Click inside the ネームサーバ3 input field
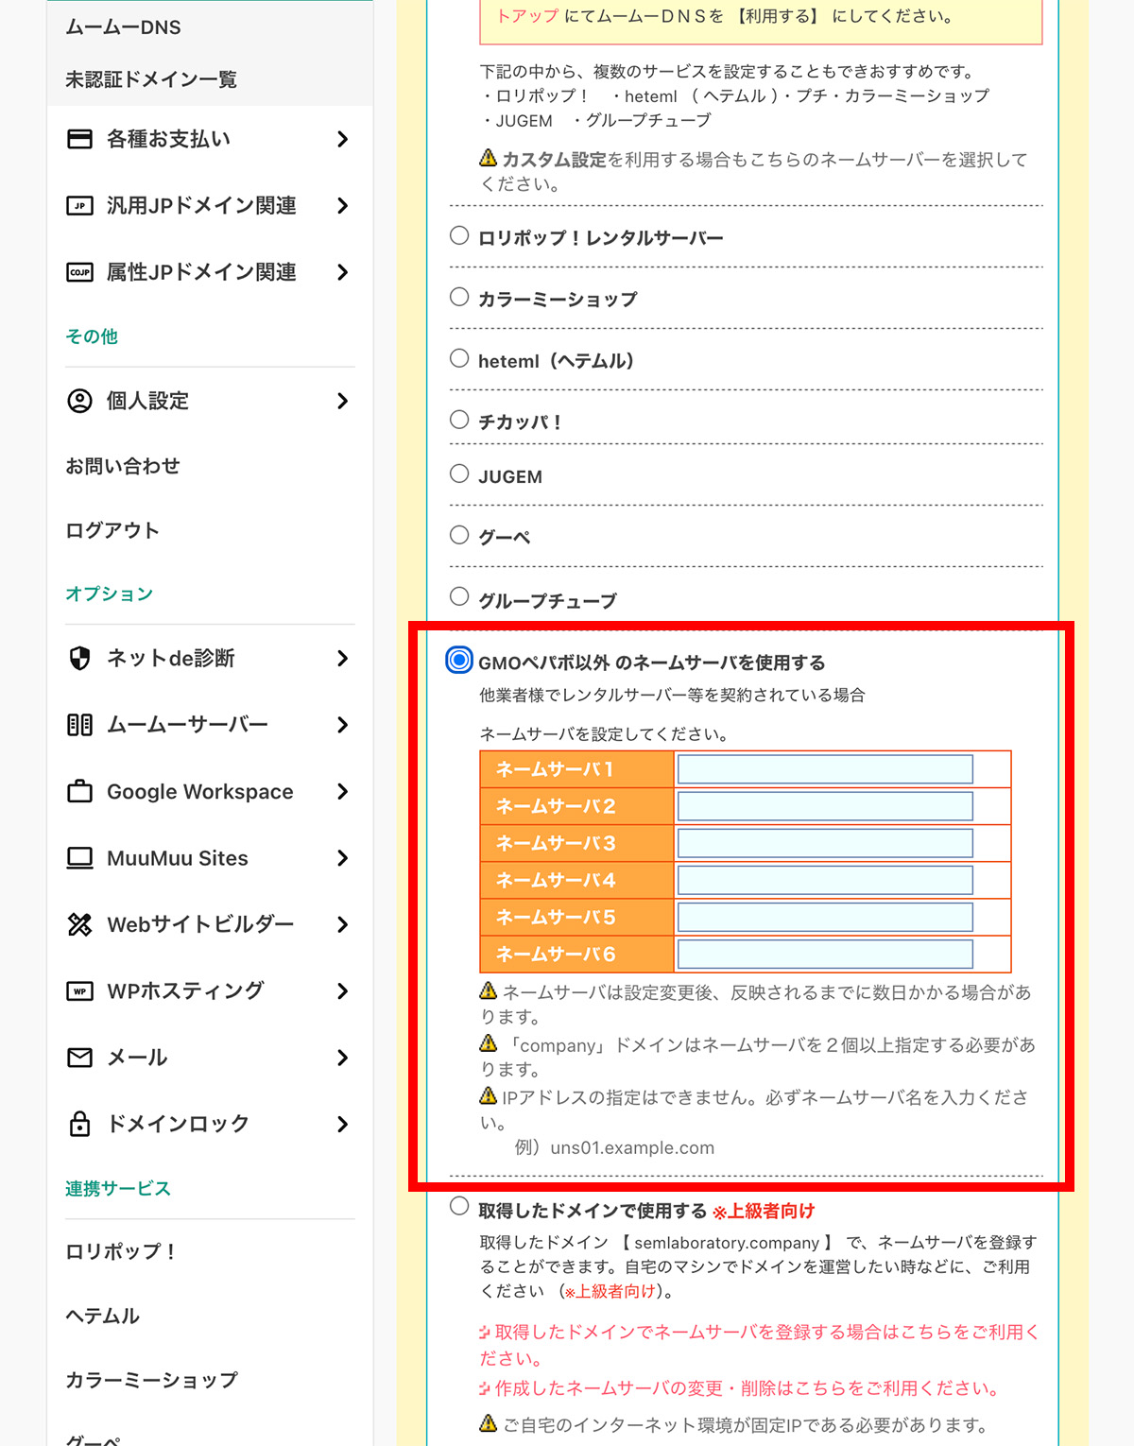Screen dimensions: 1134x1446 (824, 843)
